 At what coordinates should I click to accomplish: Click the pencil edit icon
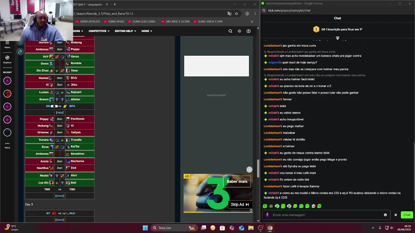coord(20,52)
